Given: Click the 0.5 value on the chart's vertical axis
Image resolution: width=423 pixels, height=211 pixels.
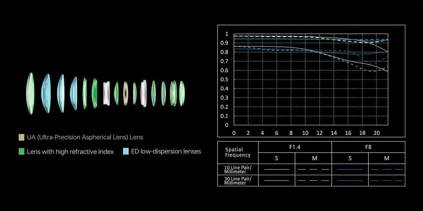Looking at the screenshot, I should click(227, 79).
